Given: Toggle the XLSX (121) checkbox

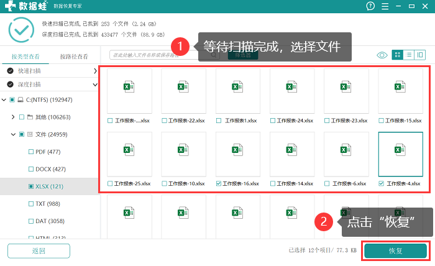Looking at the screenshot, I should (31, 186).
